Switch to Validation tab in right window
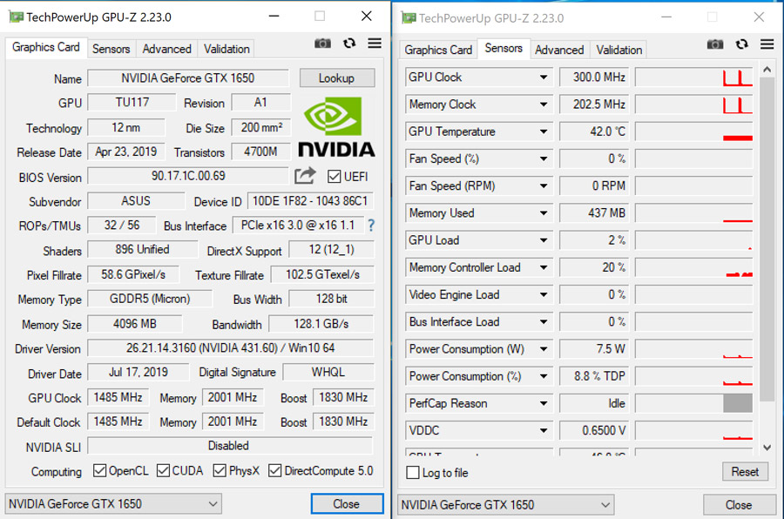Viewport: 784px width, 519px height. (x=619, y=50)
